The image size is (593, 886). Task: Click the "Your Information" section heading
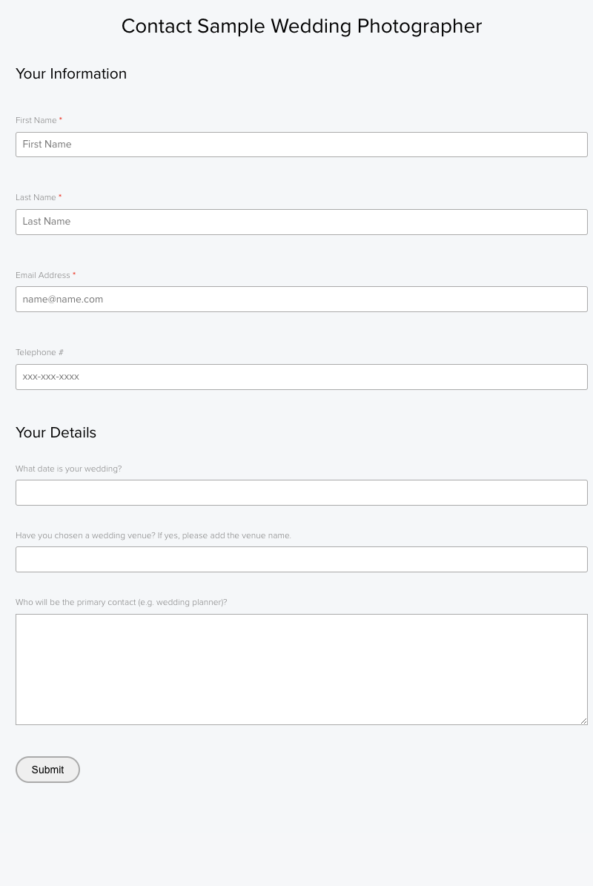(x=71, y=73)
